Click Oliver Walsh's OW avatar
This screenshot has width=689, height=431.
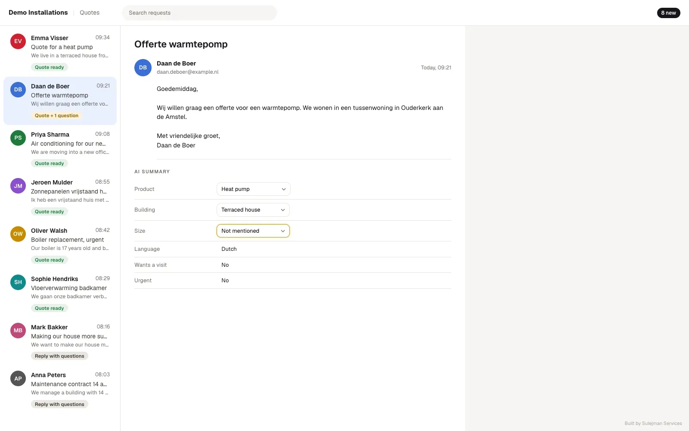coord(18,234)
